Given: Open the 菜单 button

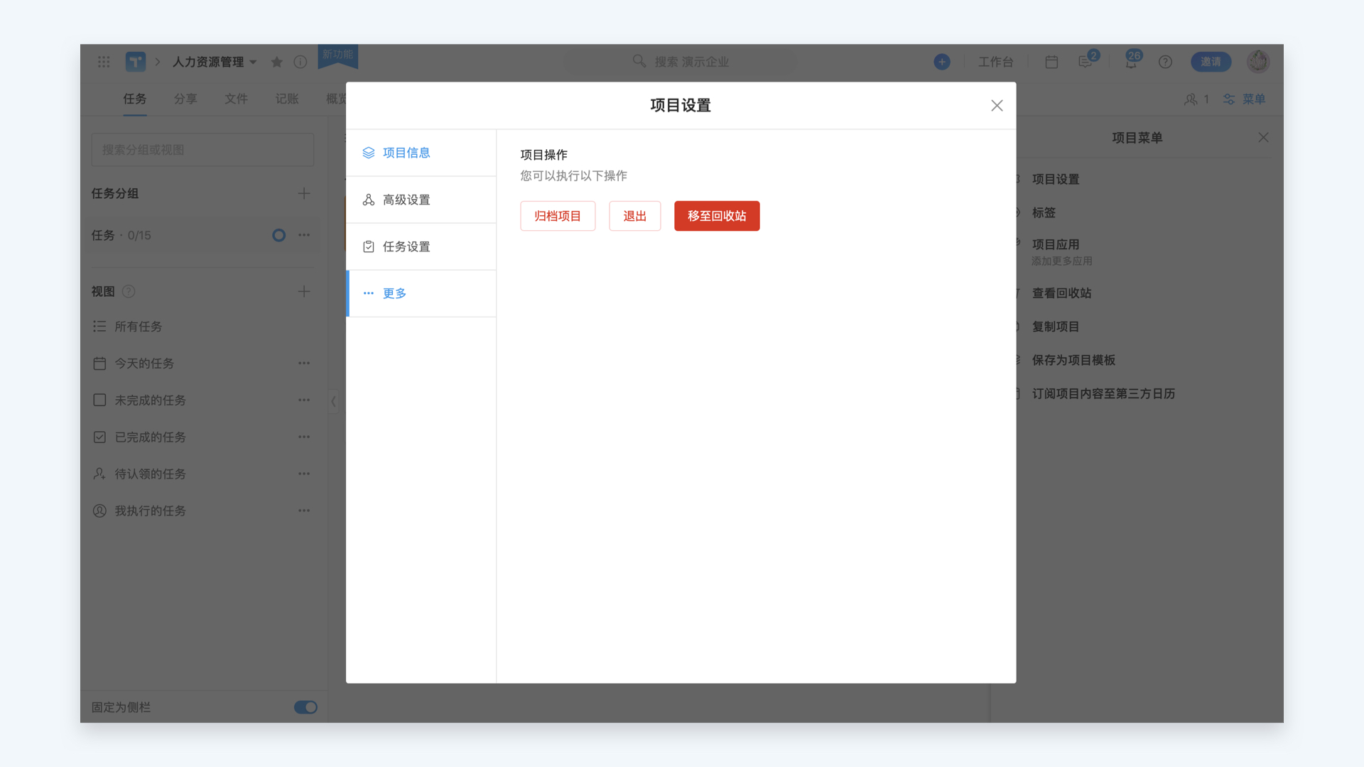Looking at the screenshot, I should click(1245, 99).
